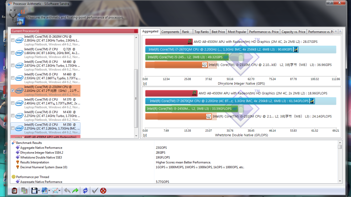Select the AMD A8-4500M APU list row
Screen dimensions: 351x197
[45, 137]
